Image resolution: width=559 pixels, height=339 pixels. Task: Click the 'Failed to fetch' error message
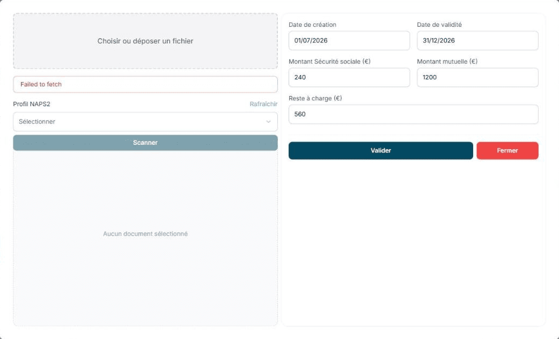[x=145, y=85]
